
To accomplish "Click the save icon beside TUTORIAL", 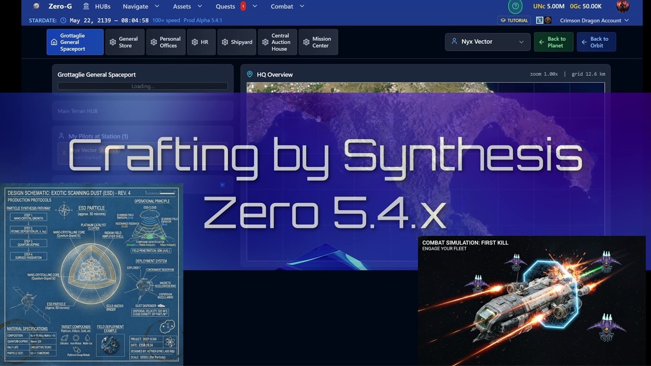I will (540, 20).
